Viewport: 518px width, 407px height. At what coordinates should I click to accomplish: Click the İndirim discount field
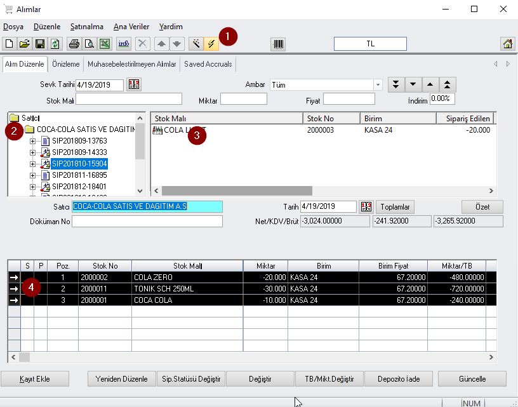(442, 99)
